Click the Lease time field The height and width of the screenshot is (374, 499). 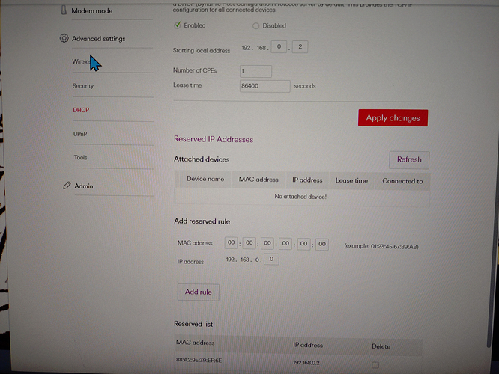[x=264, y=86]
